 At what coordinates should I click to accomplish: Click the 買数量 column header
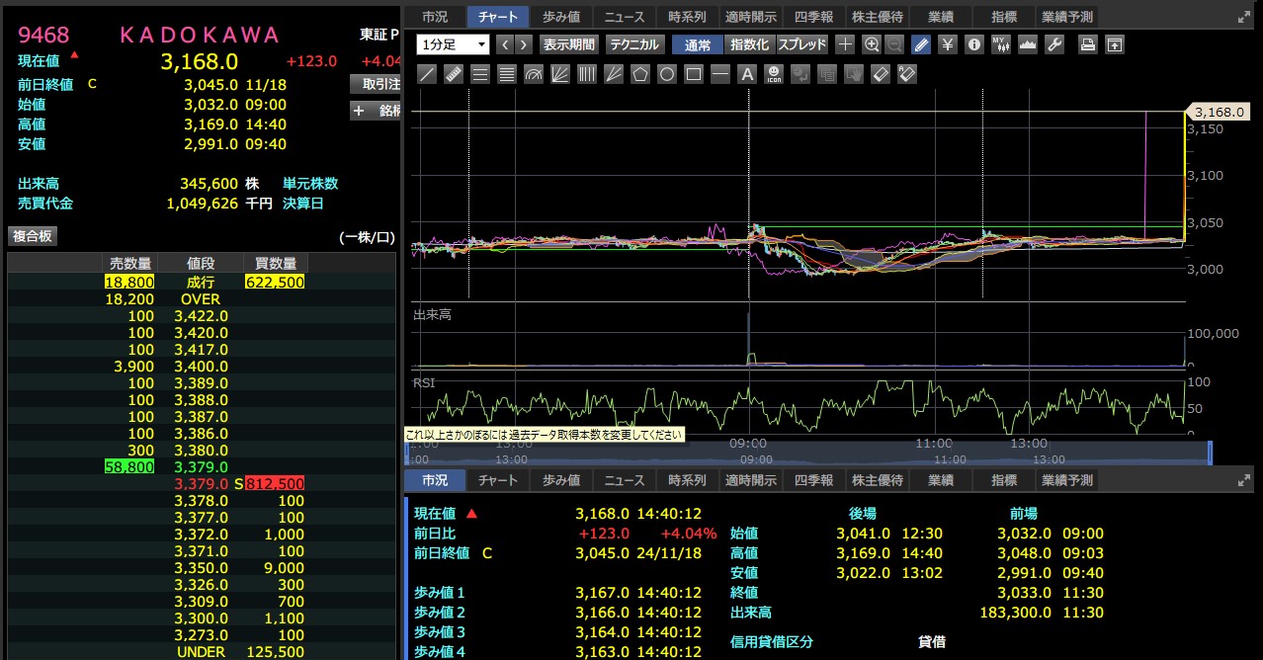click(276, 263)
